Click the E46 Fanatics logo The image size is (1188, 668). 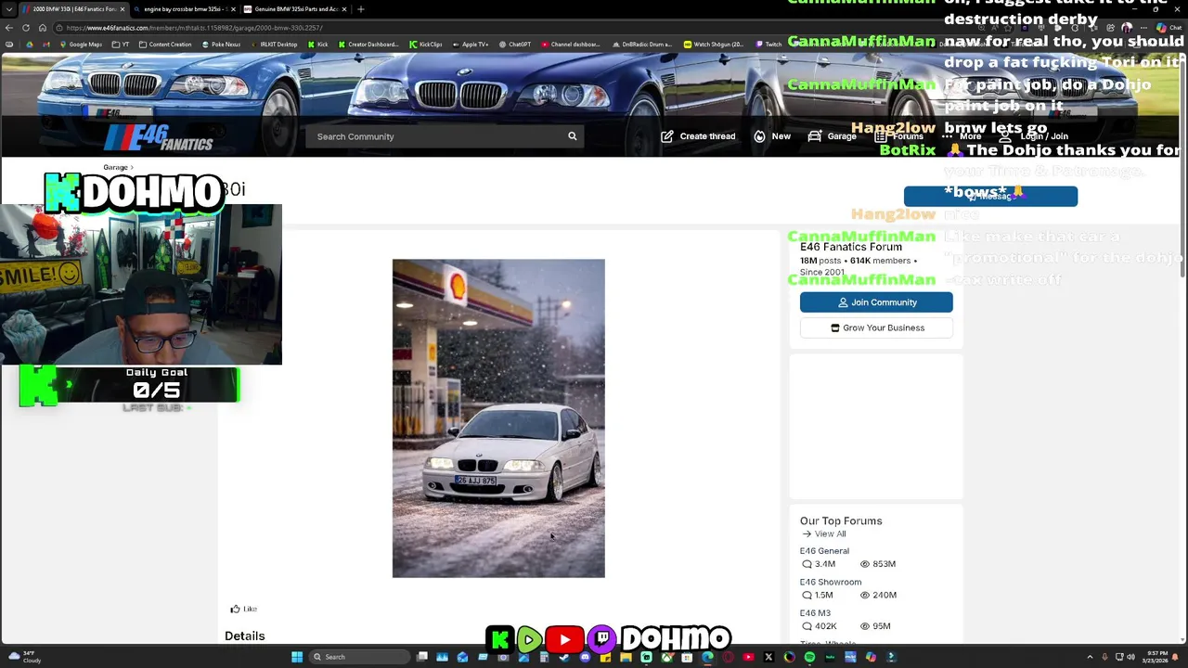point(159,137)
